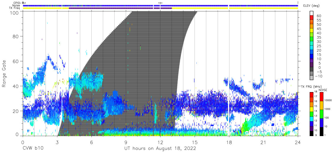
Task: Click the NOISE legend title
Action: point(323,90)
